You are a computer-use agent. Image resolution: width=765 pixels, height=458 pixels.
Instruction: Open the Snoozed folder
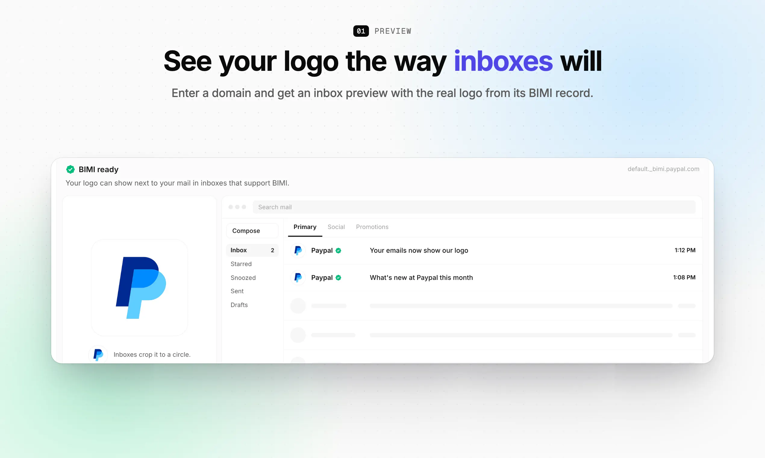[x=243, y=278]
